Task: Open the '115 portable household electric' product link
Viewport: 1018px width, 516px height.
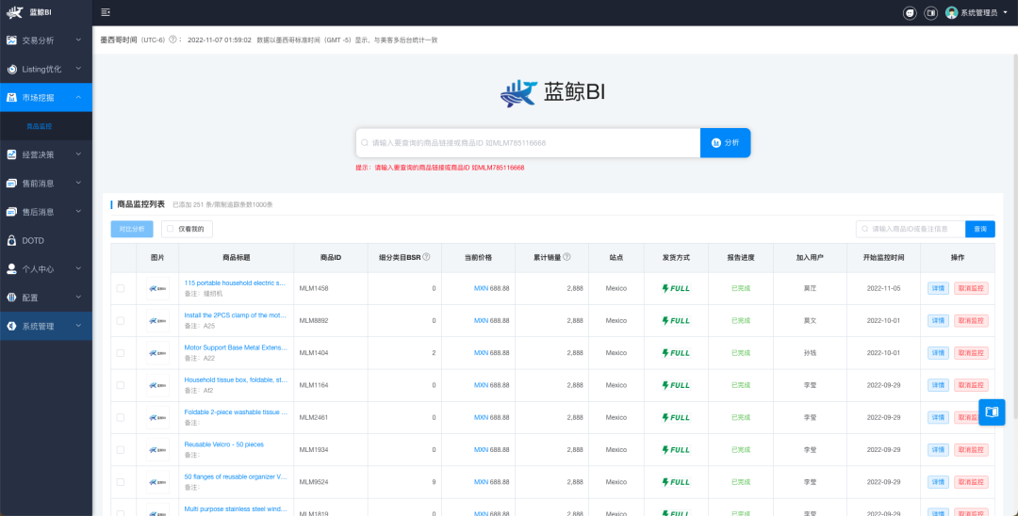Action: click(x=235, y=282)
